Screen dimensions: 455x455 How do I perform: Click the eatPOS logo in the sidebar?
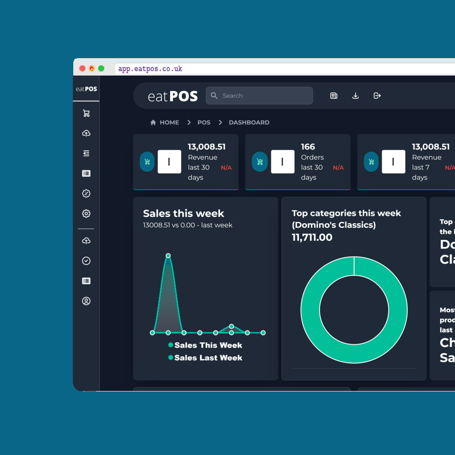86,89
